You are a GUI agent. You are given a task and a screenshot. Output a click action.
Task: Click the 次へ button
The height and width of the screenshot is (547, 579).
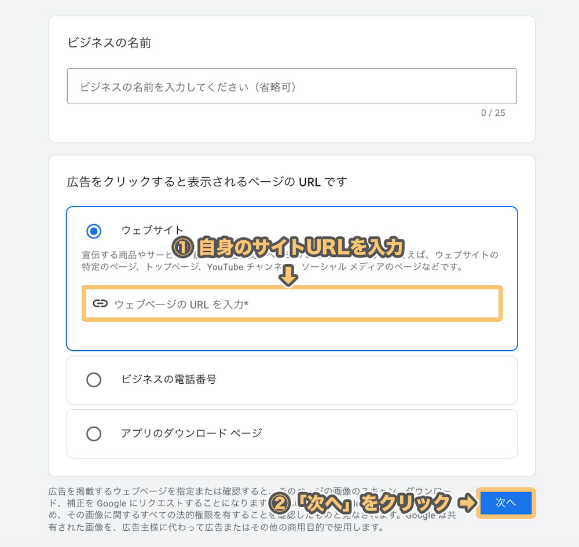[x=506, y=502]
